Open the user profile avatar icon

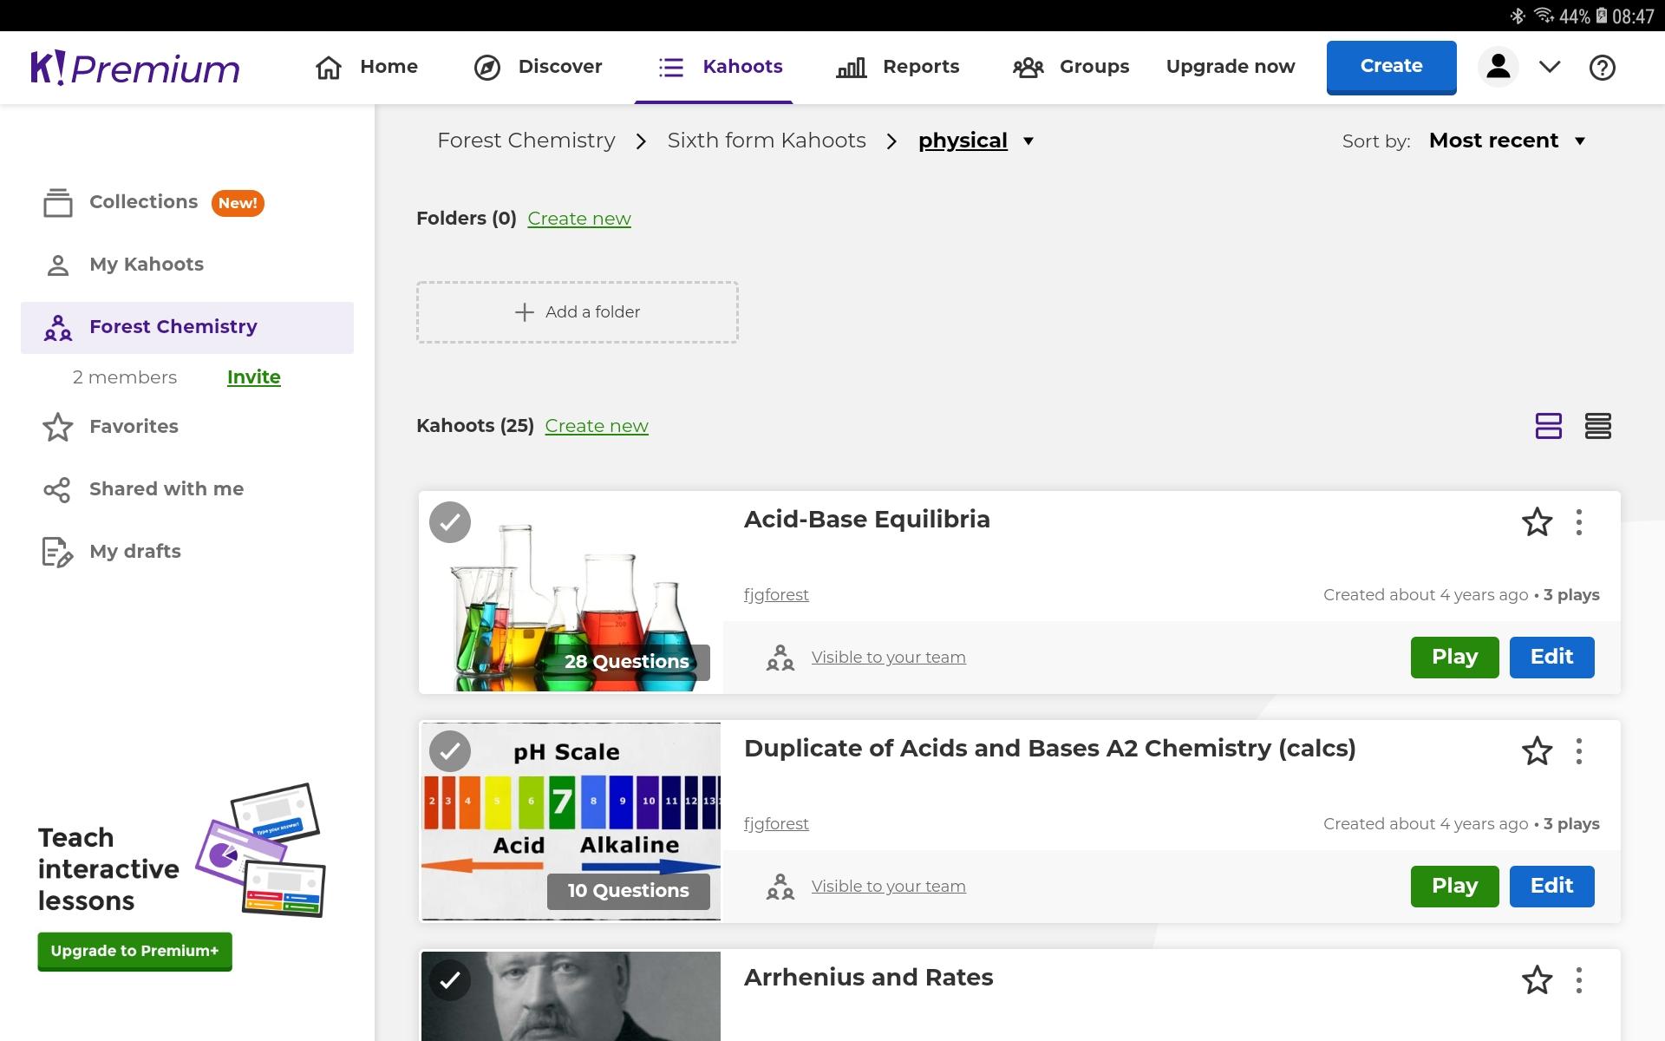[1498, 67]
